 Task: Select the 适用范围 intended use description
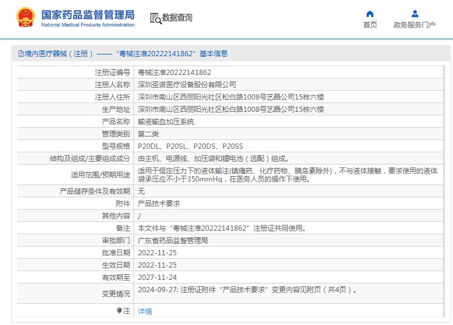[x=287, y=175]
